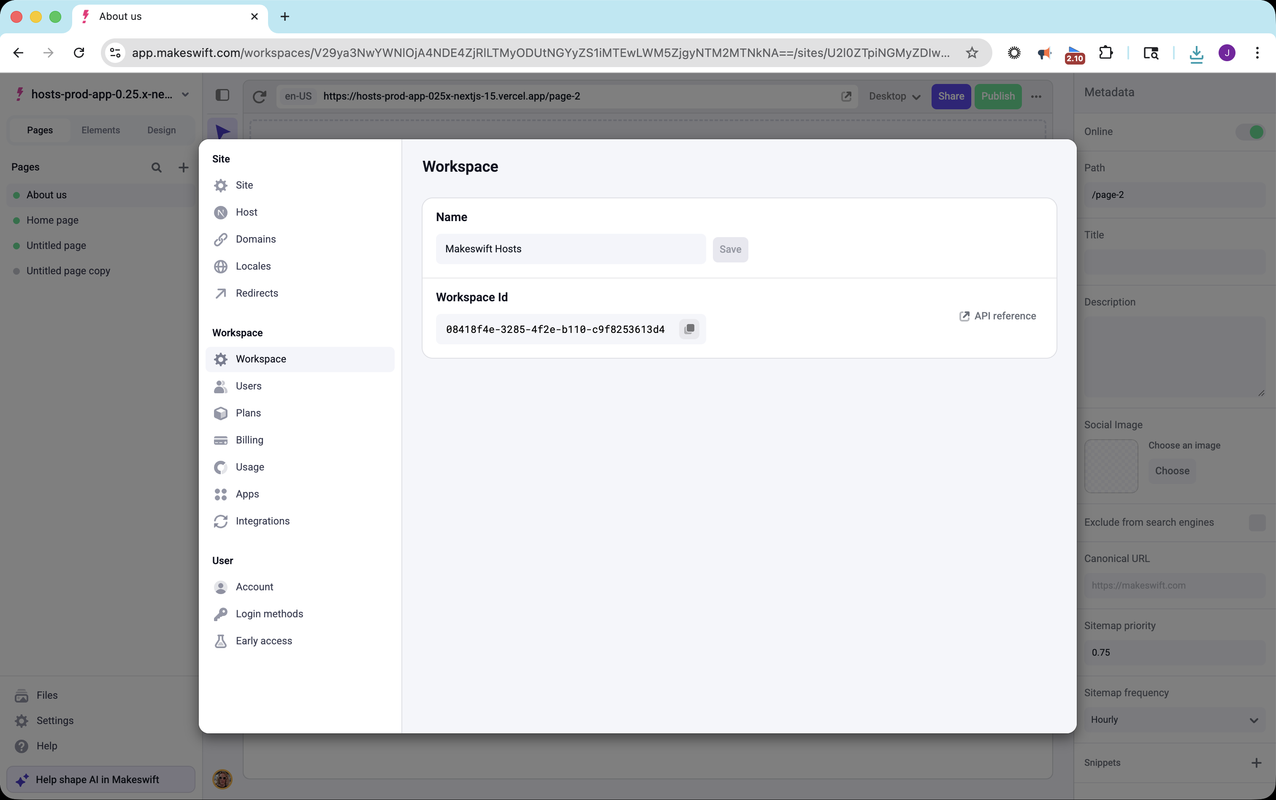The height and width of the screenshot is (800, 1276).
Task: Change Sitemap frequency from Hourly
Action: [x=1174, y=719]
